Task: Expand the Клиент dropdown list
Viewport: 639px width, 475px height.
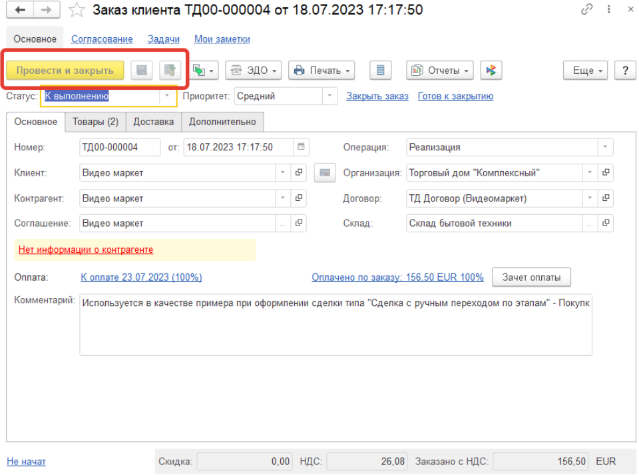Action: (283, 173)
